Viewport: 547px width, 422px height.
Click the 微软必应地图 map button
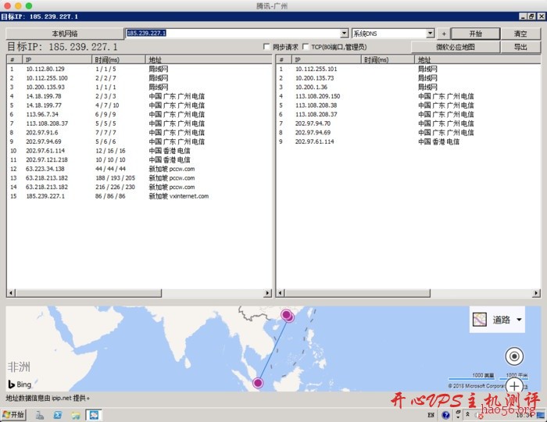point(455,47)
